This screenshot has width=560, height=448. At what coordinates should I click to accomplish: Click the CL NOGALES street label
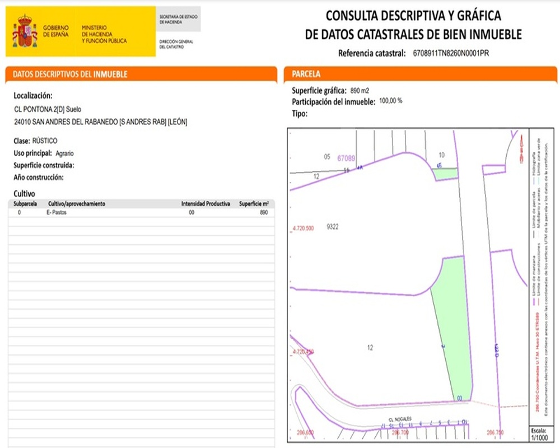click(x=400, y=419)
